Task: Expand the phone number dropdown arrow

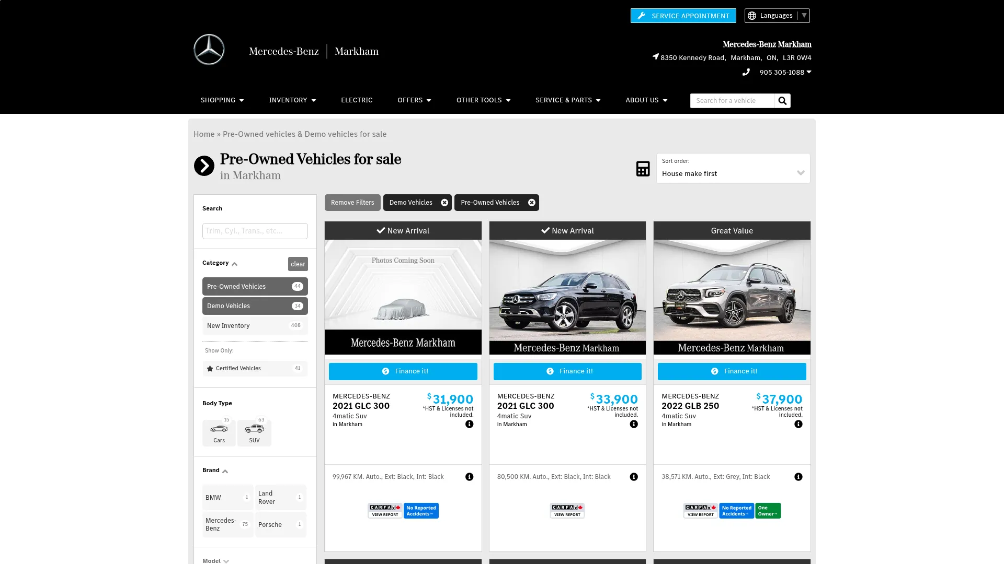Action: tap(809, 72)
